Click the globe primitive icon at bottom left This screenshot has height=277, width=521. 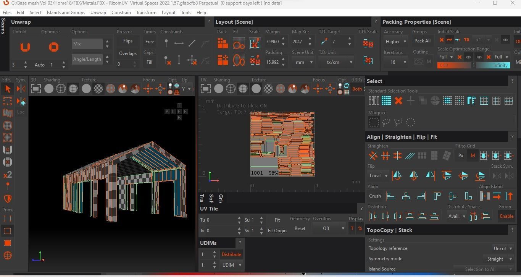pyautogui.click(x=7, y=256)
